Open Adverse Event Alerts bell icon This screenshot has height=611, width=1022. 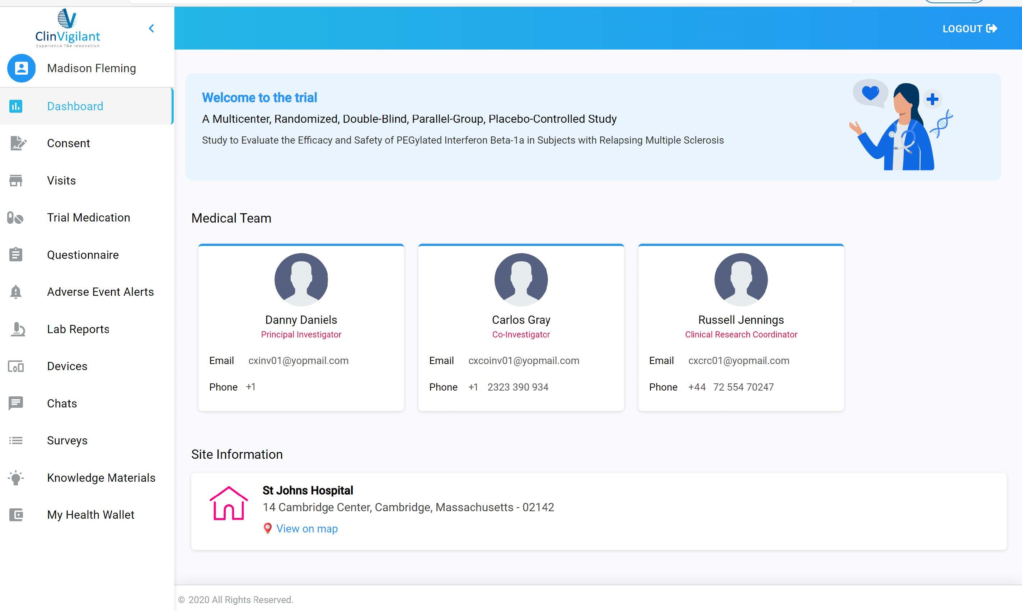tap(16, 291)
